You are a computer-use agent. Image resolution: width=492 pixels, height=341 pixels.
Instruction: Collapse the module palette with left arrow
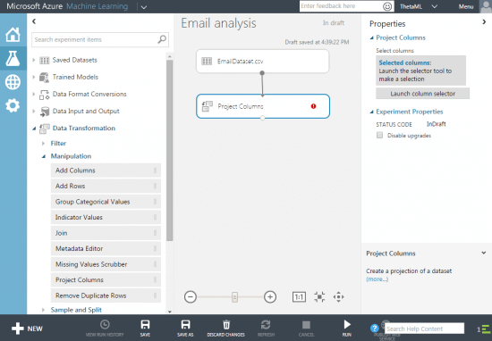[34, 21]
